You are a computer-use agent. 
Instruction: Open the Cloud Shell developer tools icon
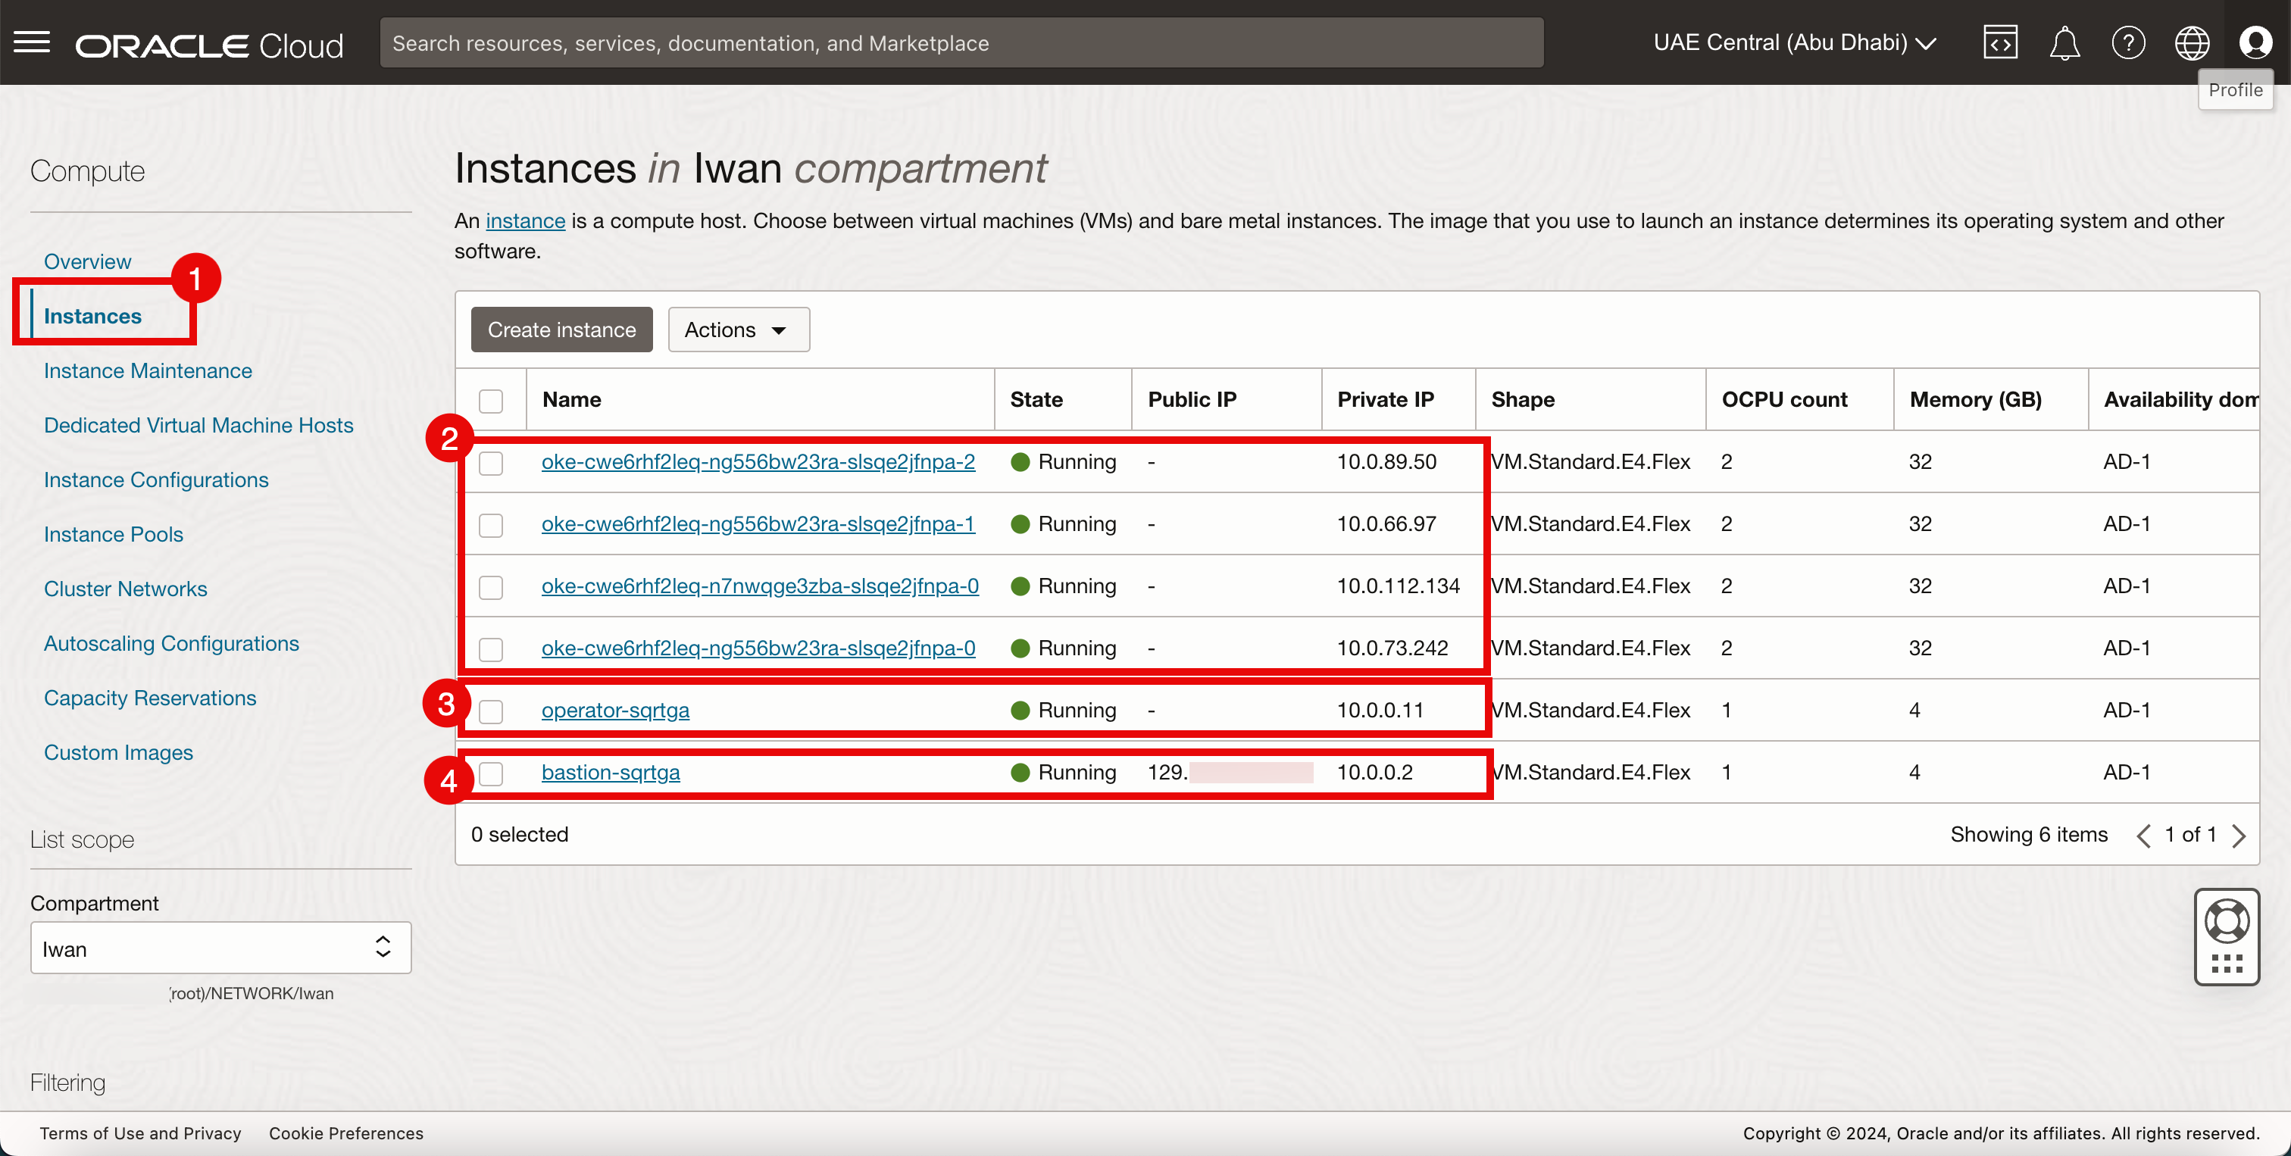point(1999,42)
